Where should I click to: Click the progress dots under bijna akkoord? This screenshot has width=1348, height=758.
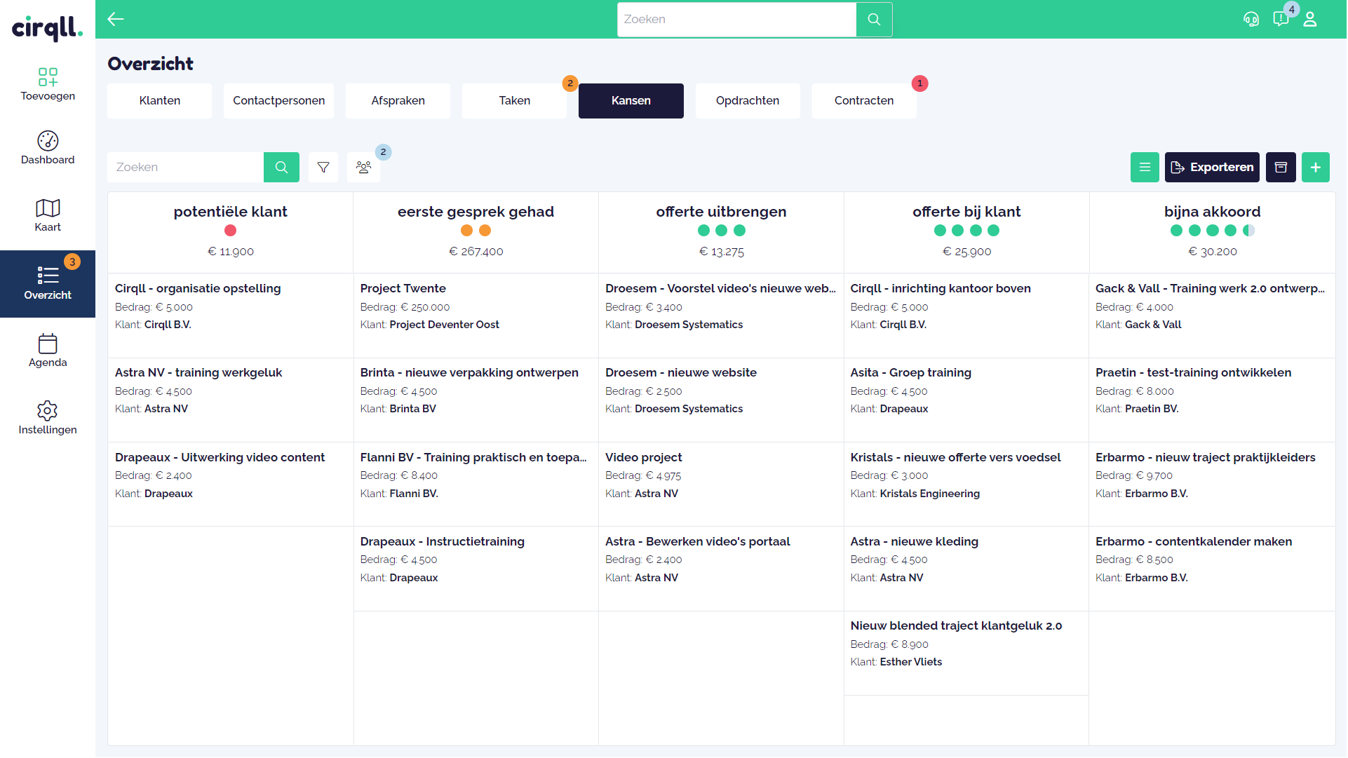click(1213, 230)
